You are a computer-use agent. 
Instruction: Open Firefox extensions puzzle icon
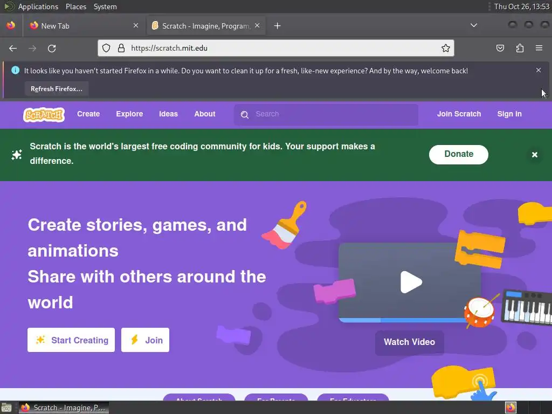pyautogui.click(x=520, y=48)
